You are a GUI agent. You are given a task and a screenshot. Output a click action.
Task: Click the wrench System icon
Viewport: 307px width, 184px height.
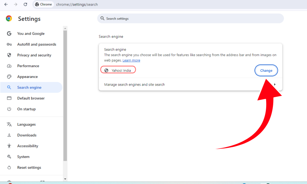(9, 157)
